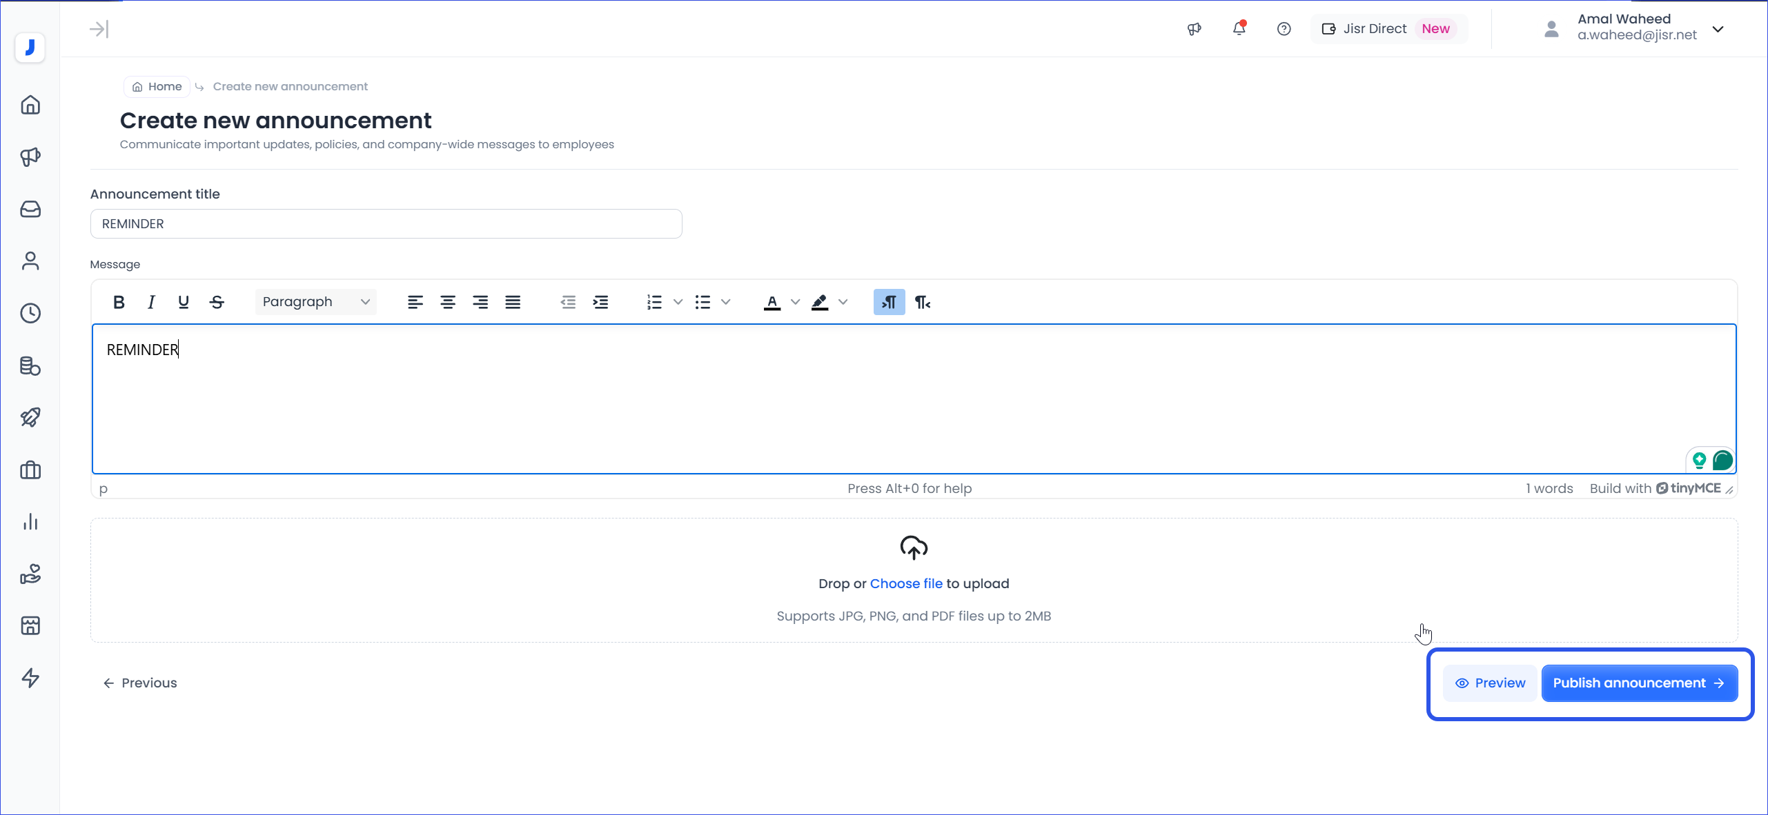Click Choose file upload link

(905, 583)
